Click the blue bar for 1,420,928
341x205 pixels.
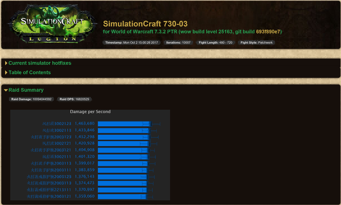(124, 144)
